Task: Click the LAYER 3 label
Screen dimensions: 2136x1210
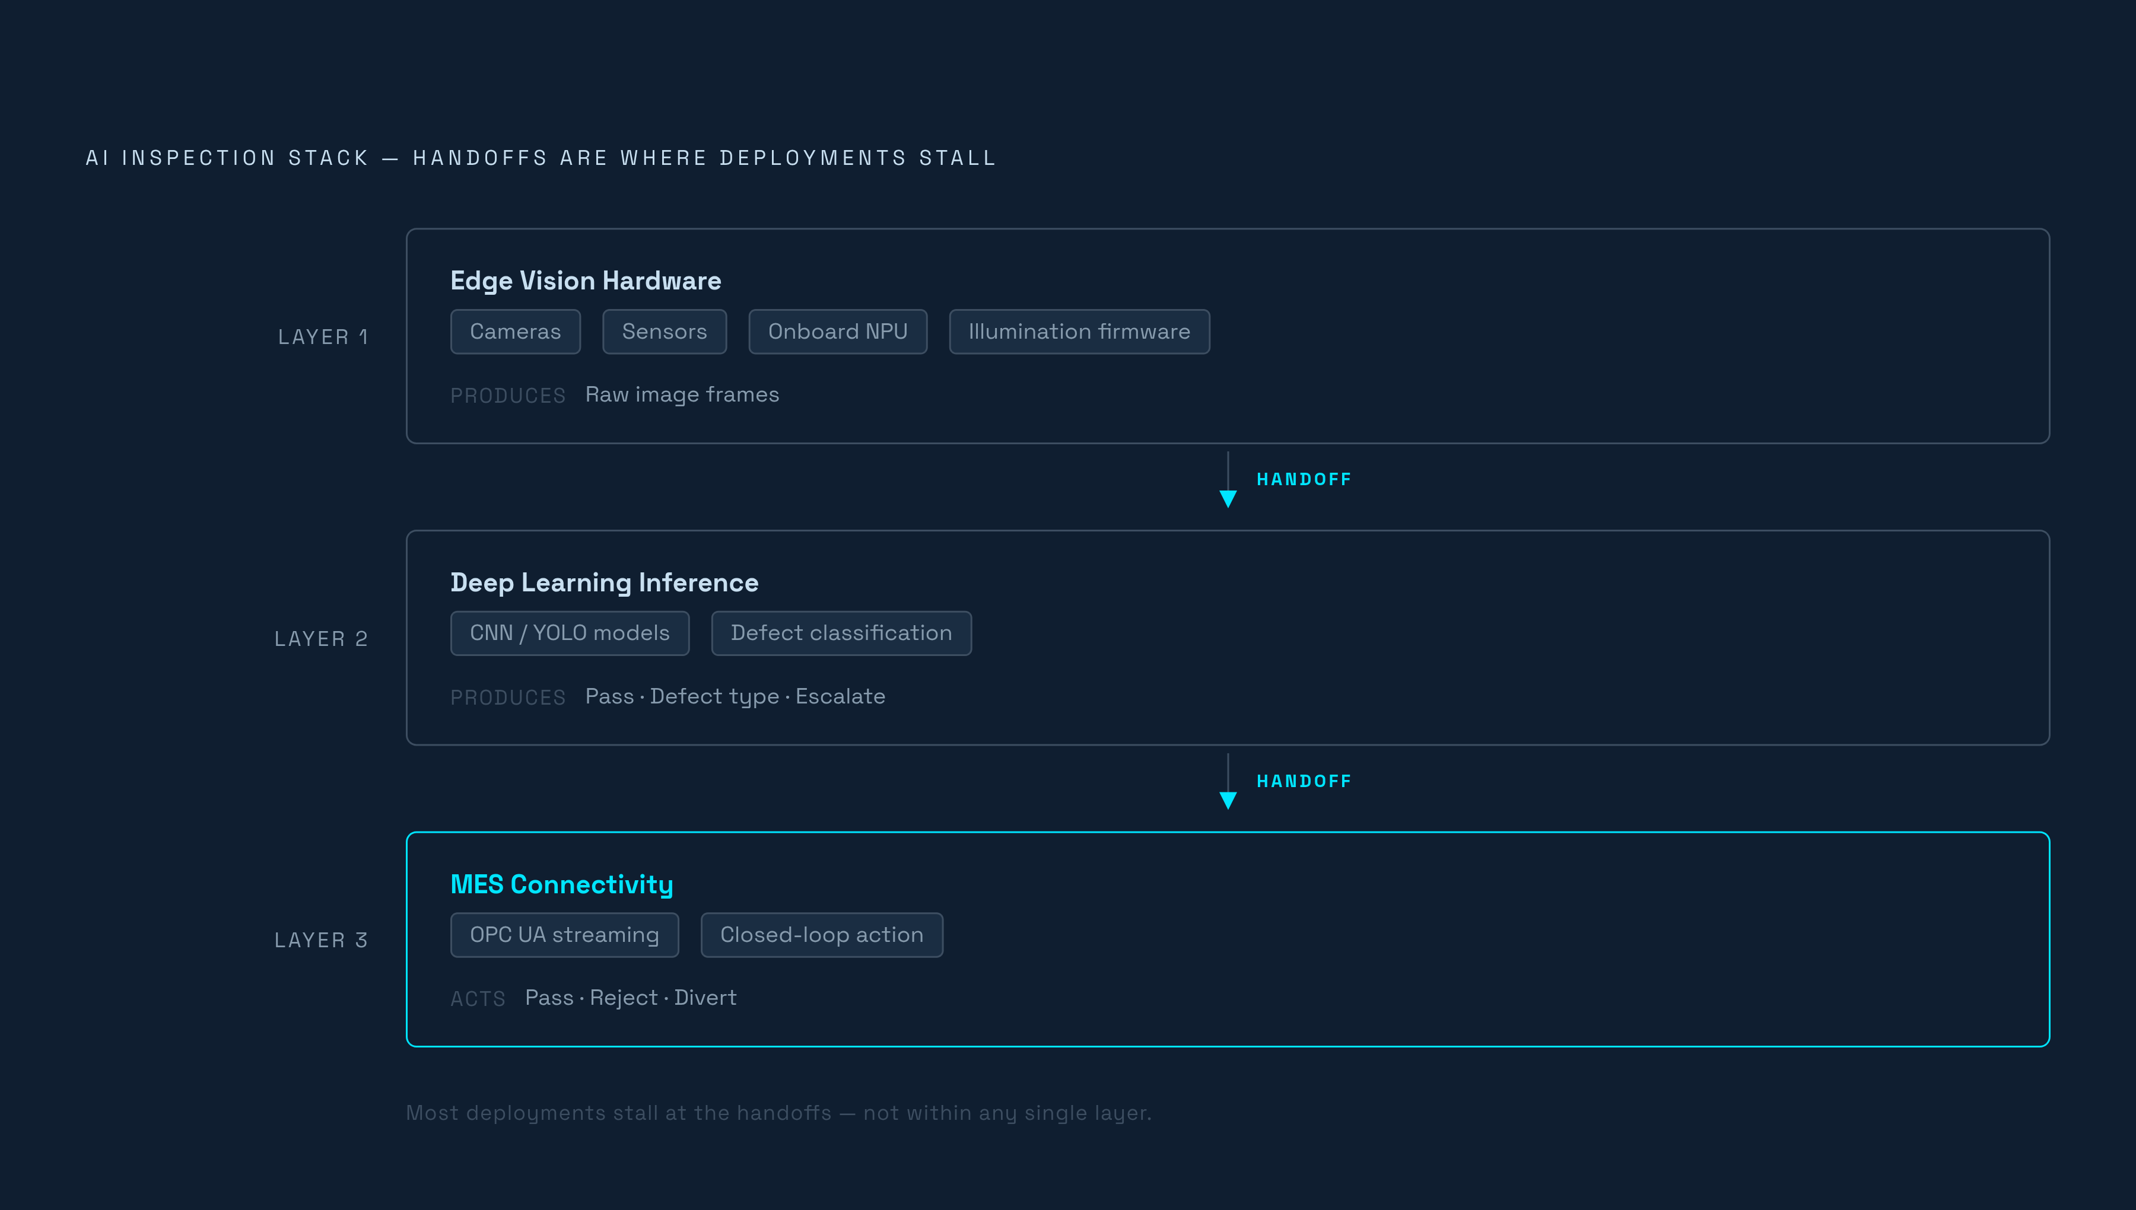Action: click(321, 940)
